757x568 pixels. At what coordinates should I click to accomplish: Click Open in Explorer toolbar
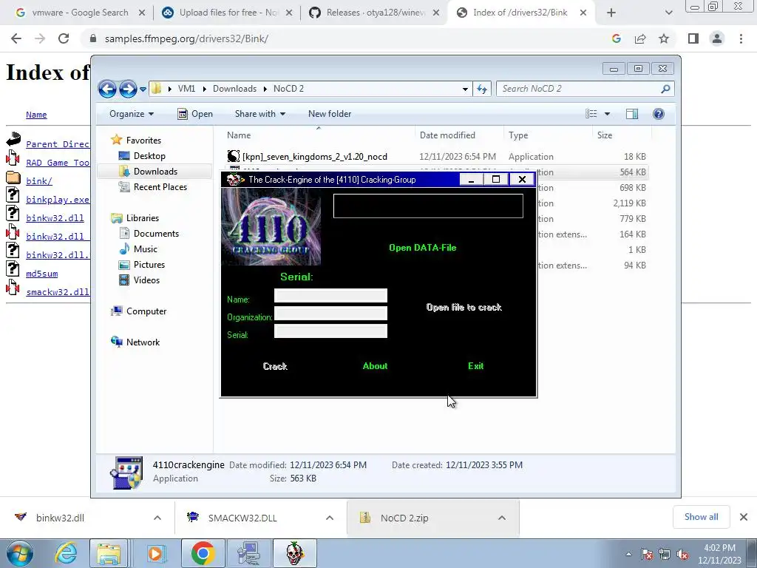(195, 114)
